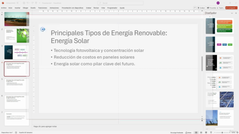The width and height of the screenshot is (239, 134).
Task: Click the Save icon in the title bar
Action: point(24,3)
